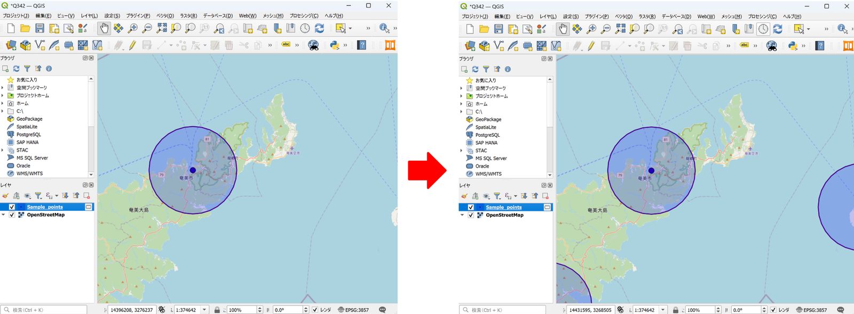This screenshot has width=854, height=314.
Task: Open selection tool dropdown arrow, right window
Action: pyautogui.click(x=809, y=29)
